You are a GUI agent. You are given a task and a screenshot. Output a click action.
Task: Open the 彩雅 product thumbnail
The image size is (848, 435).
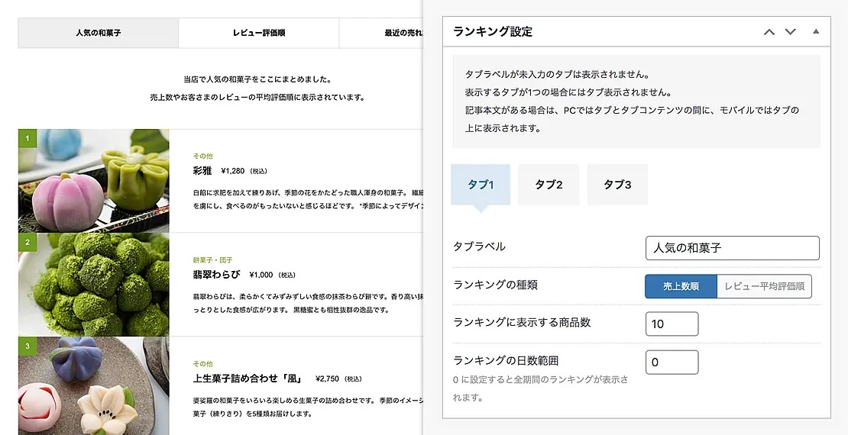94,180
